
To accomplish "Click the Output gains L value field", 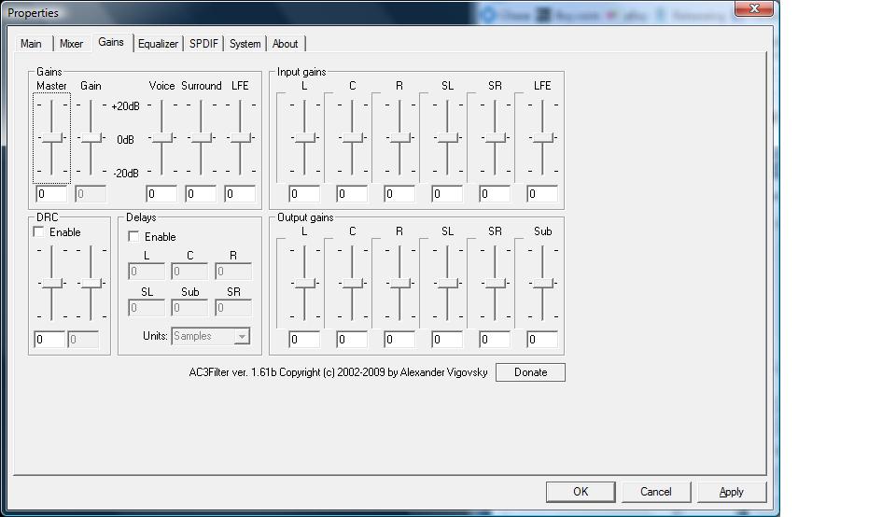I will pos(304,340).
